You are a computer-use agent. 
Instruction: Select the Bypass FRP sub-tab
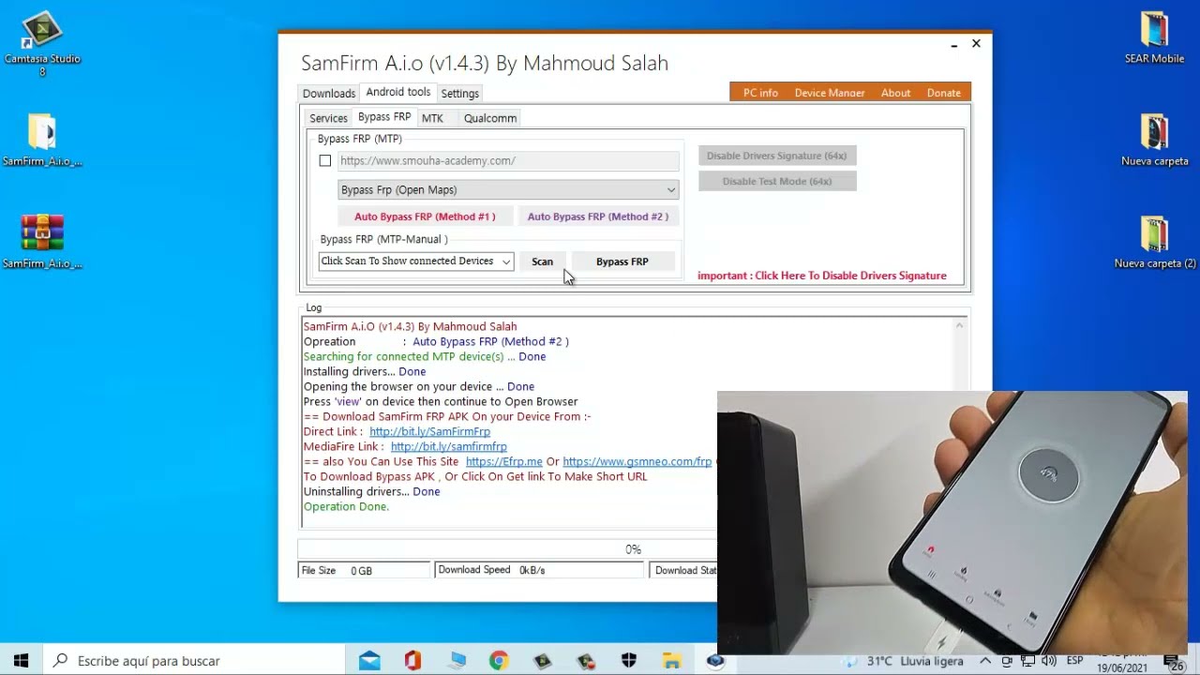tap(384, 117)
